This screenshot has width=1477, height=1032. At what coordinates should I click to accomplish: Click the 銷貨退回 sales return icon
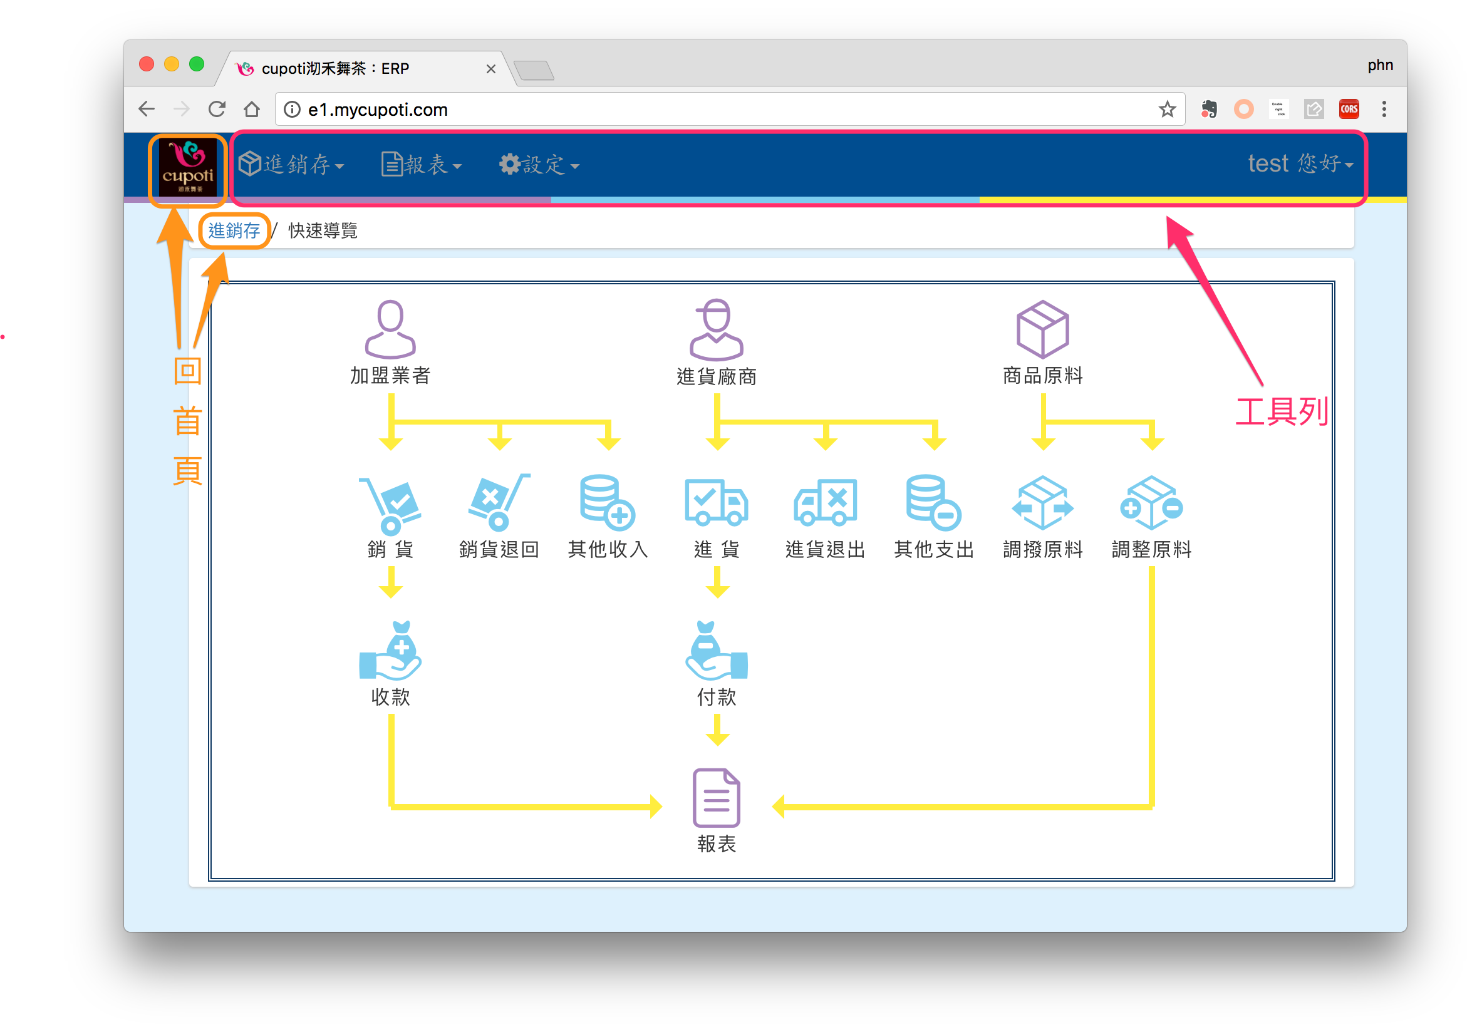click(x=499, y=503)
